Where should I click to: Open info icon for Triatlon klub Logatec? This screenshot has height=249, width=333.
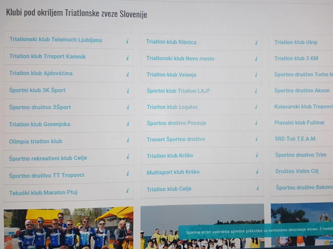256,107
